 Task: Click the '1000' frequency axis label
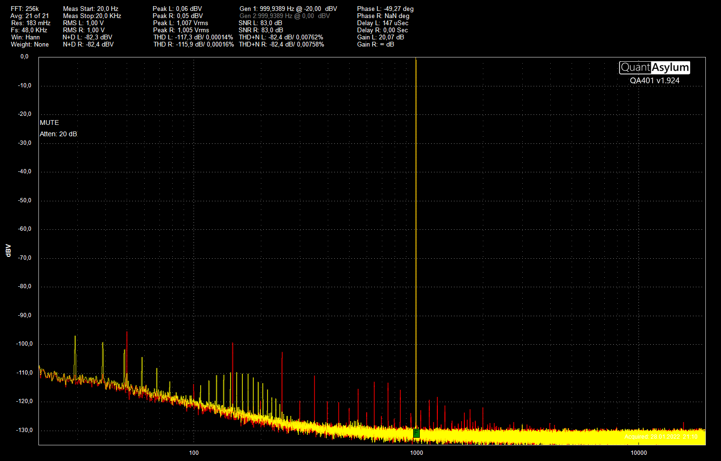416,453
